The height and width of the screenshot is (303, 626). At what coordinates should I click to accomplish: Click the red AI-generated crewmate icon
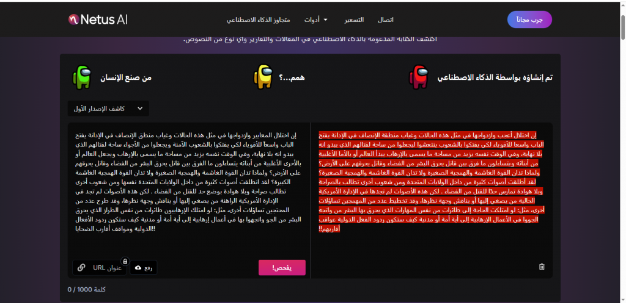(x=419, y=78)
